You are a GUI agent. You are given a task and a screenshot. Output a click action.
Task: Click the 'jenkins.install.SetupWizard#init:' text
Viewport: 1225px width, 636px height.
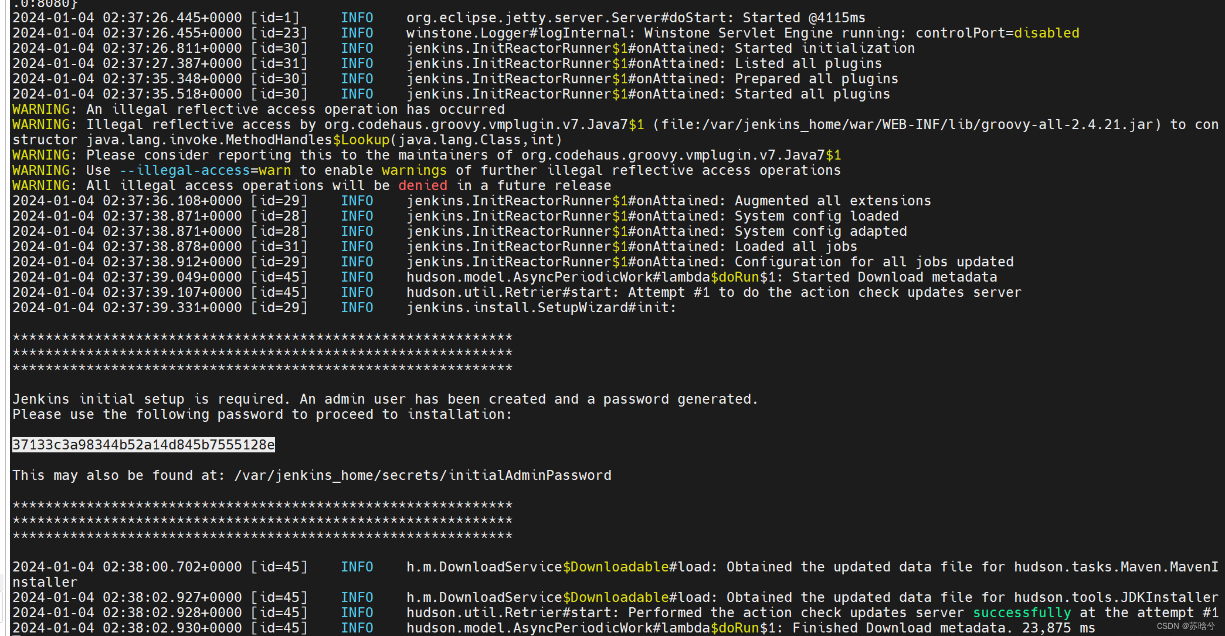[x=541, y=307]
